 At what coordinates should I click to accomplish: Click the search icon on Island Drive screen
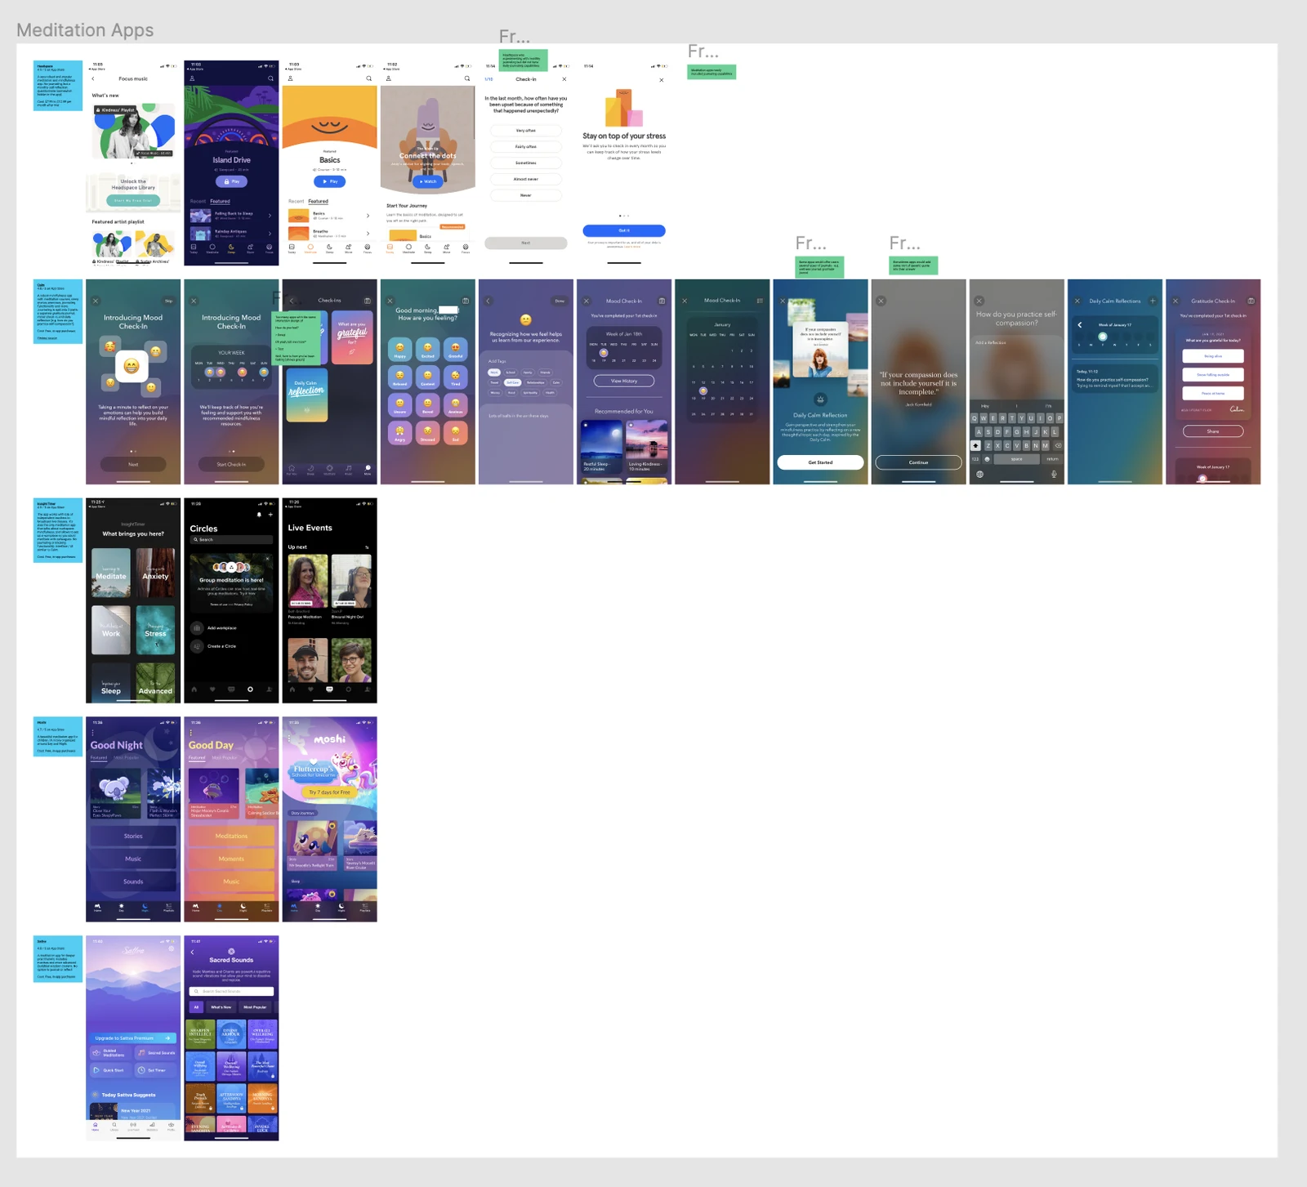coord(270,79)
